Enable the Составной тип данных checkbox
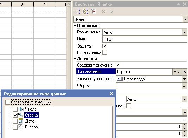The width and height of the screenshot is (188, 138). [7, 102]
